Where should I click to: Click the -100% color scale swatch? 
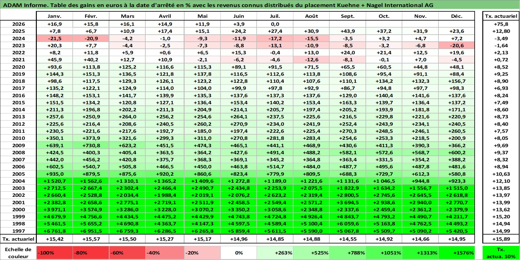tap(55, 253)
